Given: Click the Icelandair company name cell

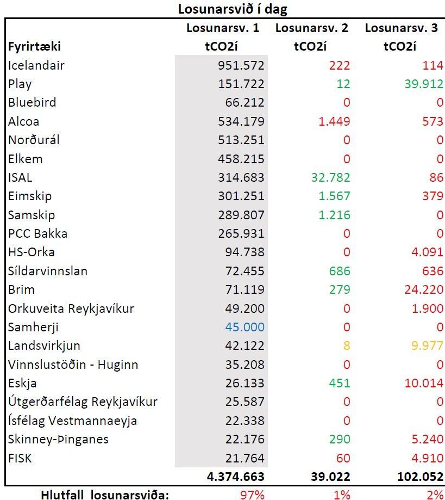Looking at the screenshot, I should point(36,65).
